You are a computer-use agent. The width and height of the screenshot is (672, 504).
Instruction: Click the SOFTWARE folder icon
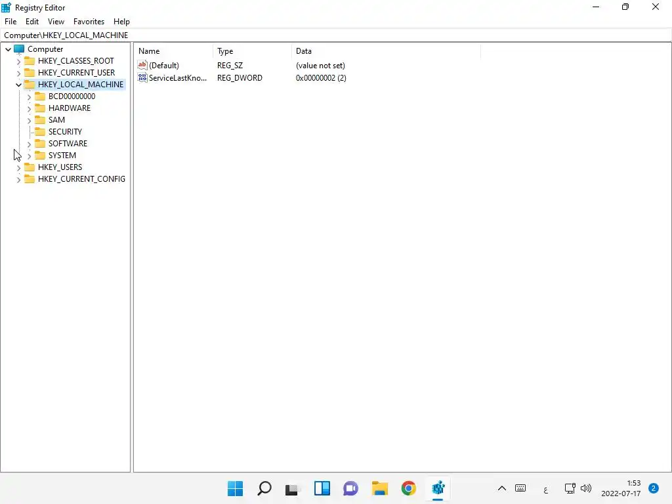[x=40, y=143]
